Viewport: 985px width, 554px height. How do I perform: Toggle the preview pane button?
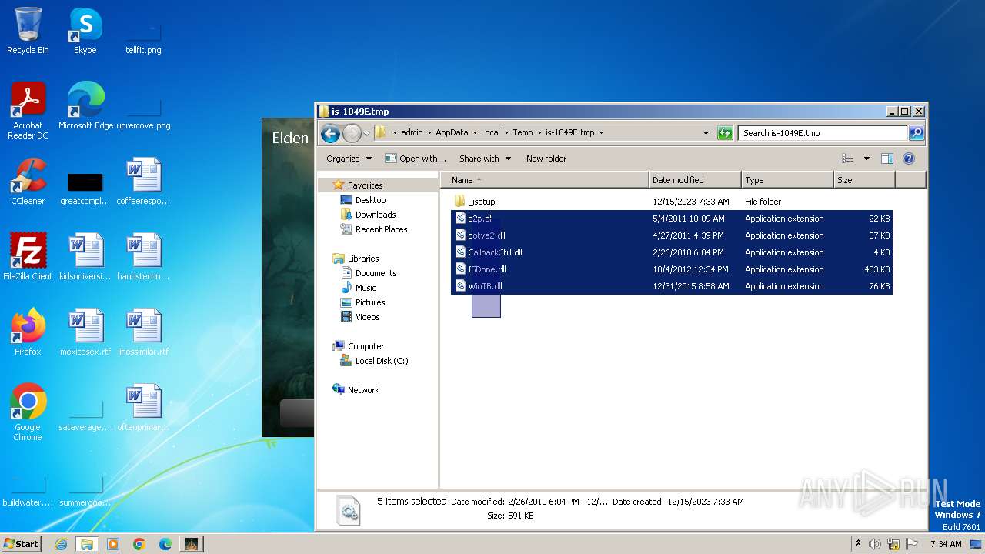click(x=887, y=159)
